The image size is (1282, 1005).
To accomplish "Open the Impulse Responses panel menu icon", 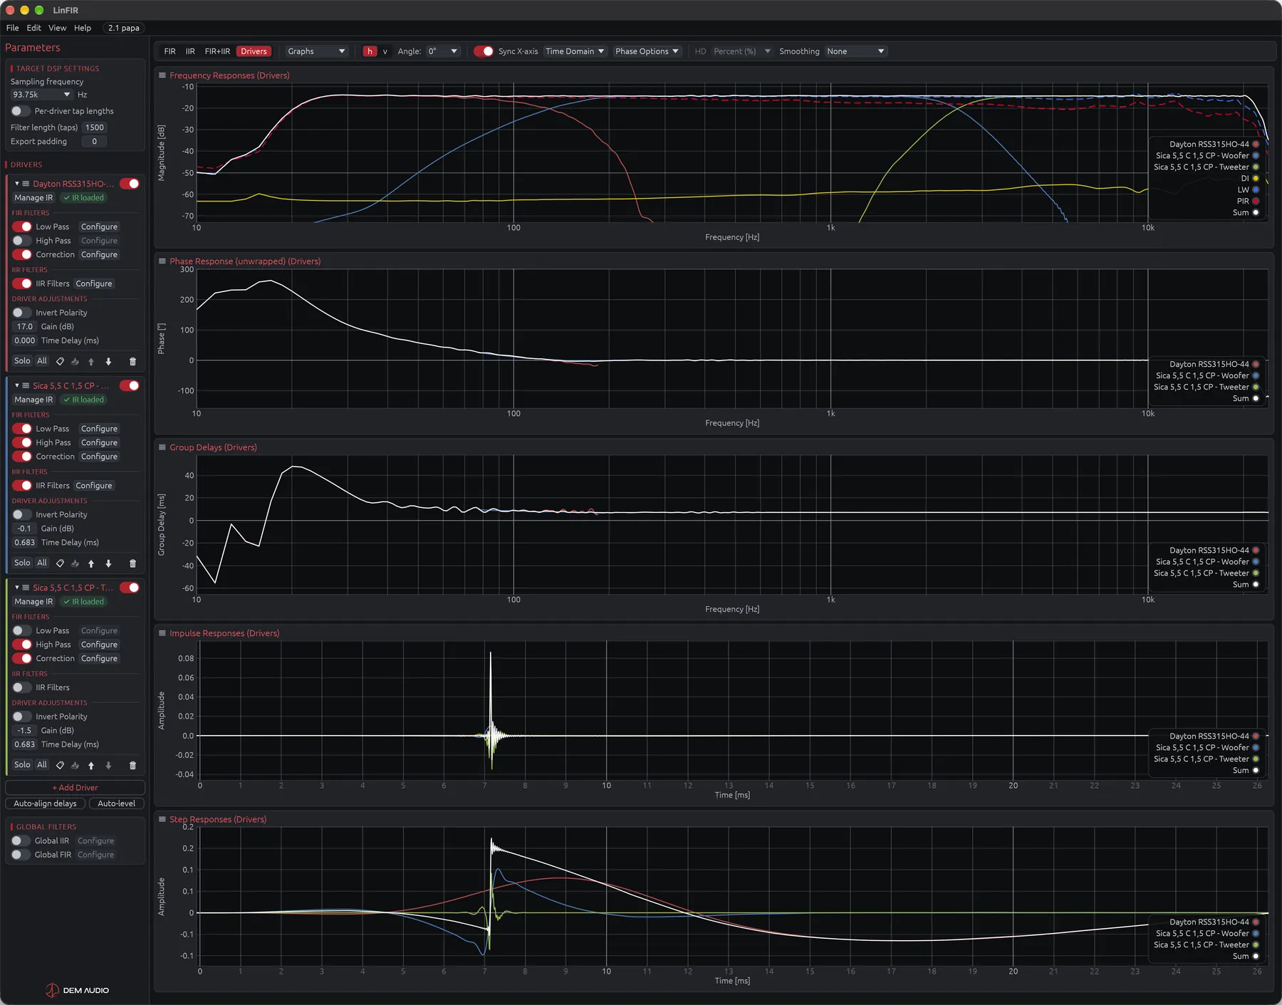I will [162, 633].
